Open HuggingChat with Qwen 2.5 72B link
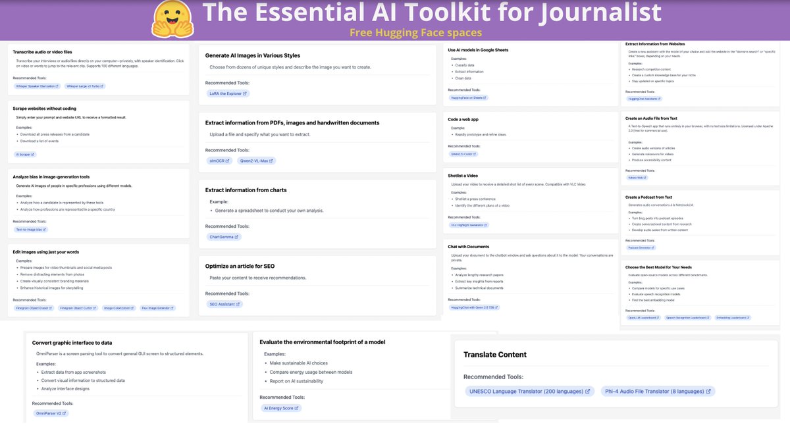 474,307
